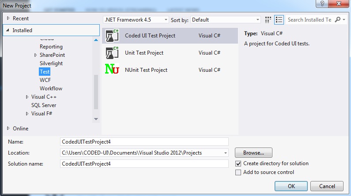Image resolution: width=351 pixels, height=196 pixels.
Task: Click the Unit Test Project flask icon
Action: [x=112, y=53]
